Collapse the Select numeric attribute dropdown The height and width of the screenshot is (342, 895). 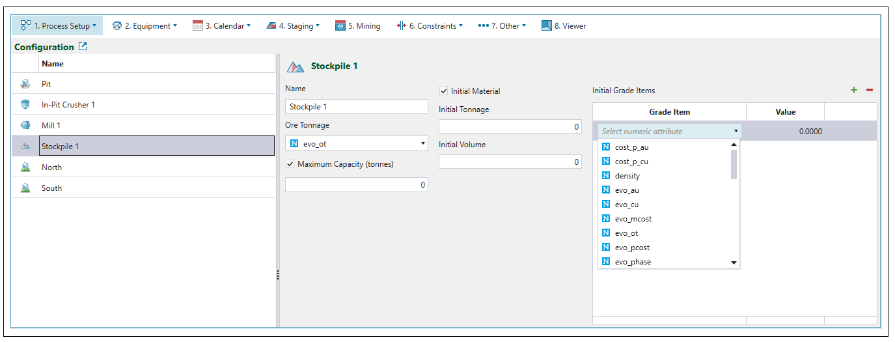click(x=736, y=131)
